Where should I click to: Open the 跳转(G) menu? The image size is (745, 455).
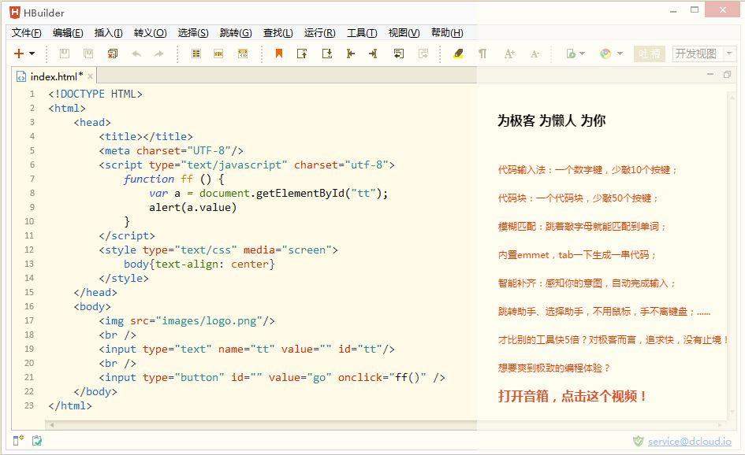236,33
